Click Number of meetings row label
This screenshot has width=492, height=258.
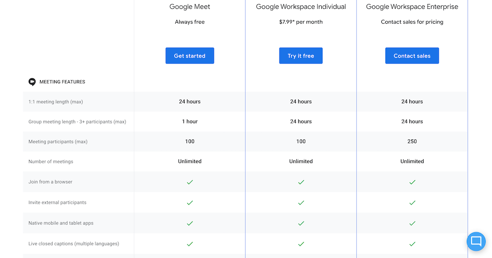(51, 161)
